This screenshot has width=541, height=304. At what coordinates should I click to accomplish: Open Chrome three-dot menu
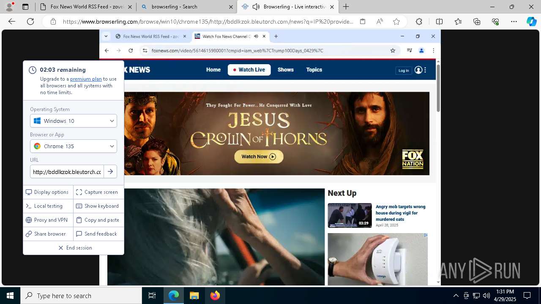pyautogui.click(x=433, y=51)
